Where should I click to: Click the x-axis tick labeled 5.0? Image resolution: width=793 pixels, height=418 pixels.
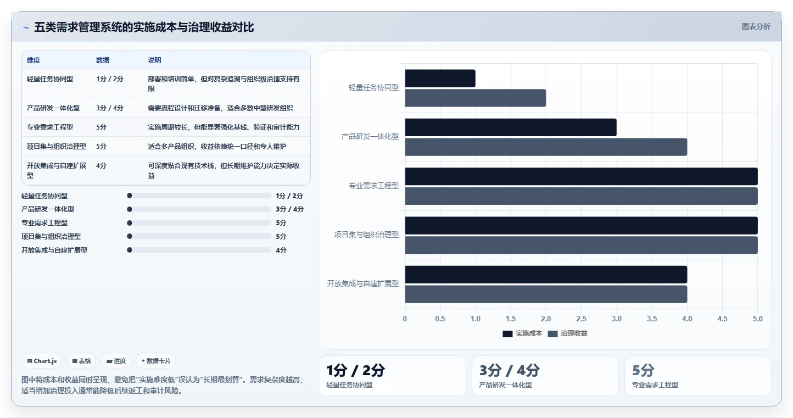(x=757, y=319)
